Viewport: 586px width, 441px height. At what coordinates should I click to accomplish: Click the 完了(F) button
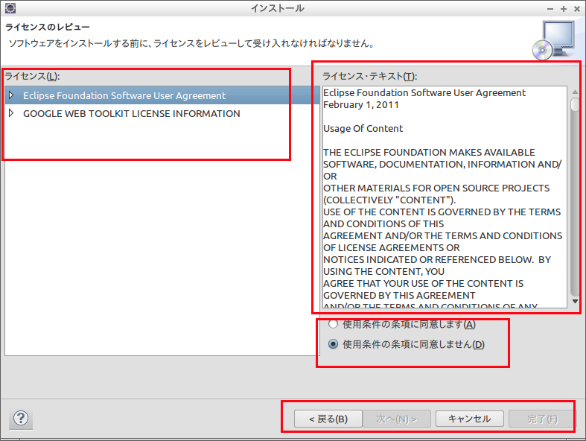pyautogui.click(x=542, y=419)
